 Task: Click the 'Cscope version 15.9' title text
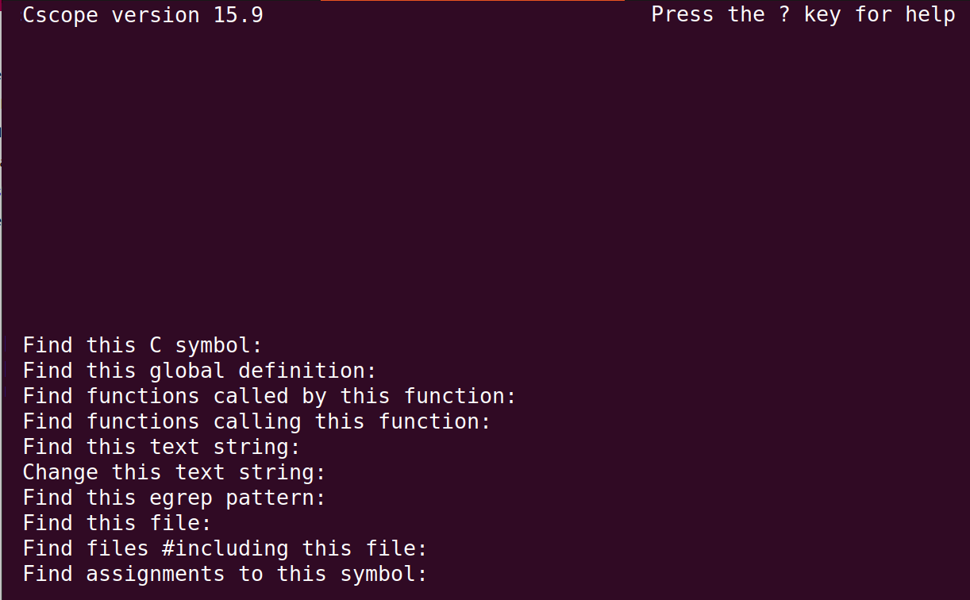click(x=143, y=14)
